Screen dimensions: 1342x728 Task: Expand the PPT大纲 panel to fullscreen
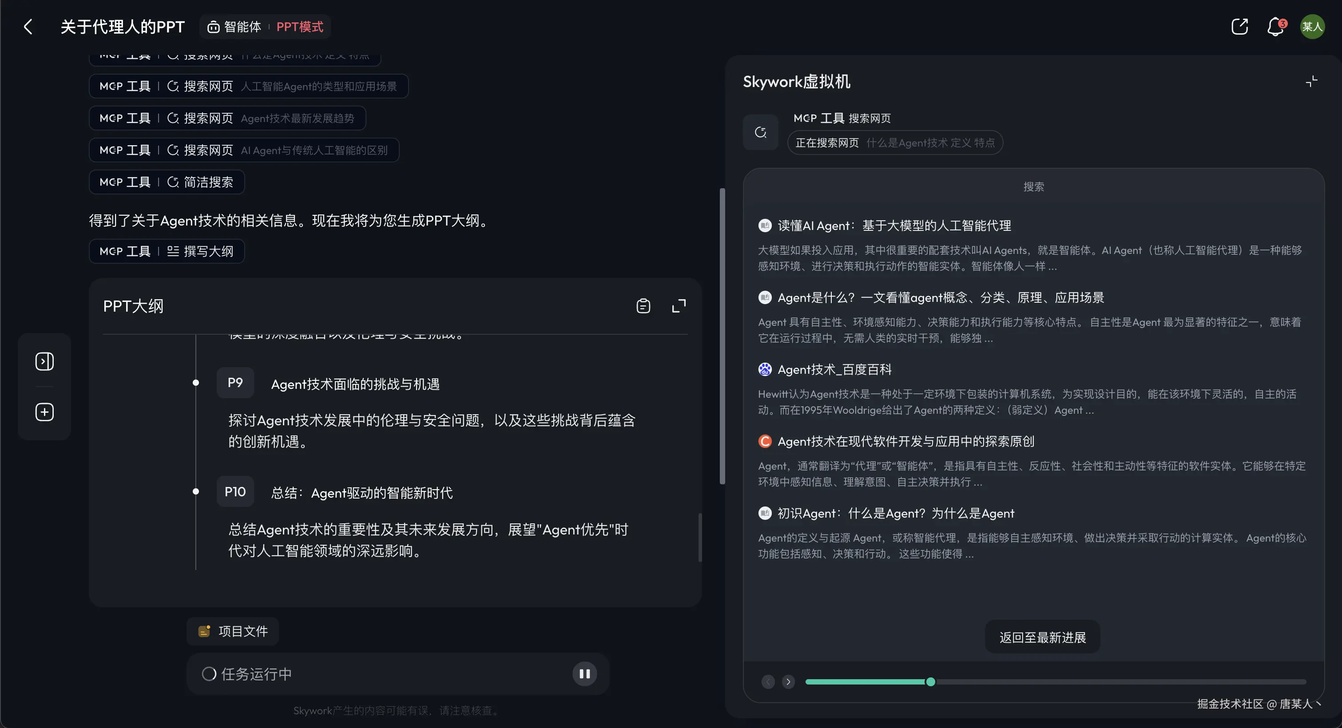(678, 306)
